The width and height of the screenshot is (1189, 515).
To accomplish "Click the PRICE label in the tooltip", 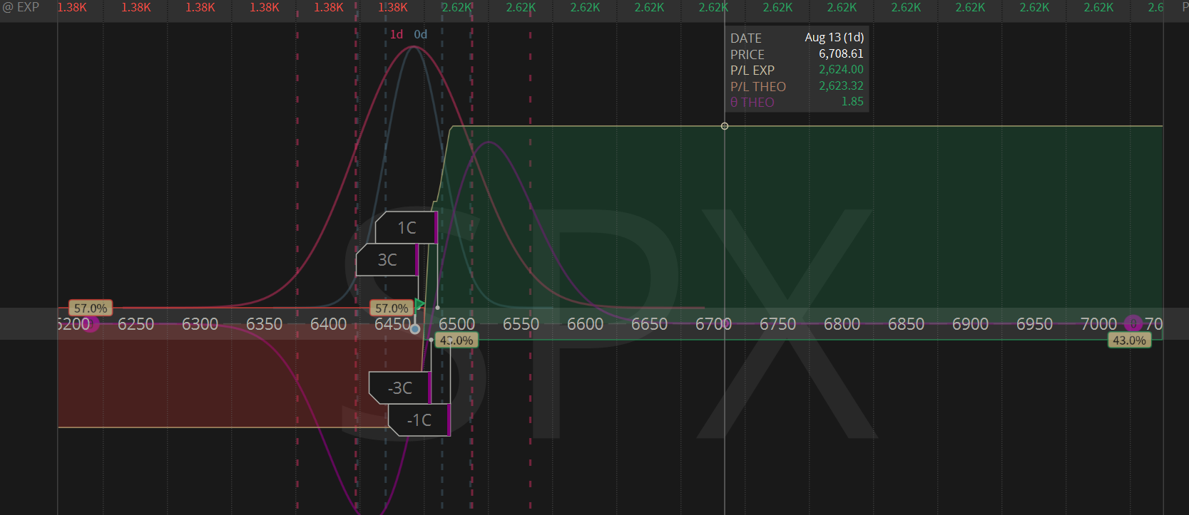I will tap(747, 55).
